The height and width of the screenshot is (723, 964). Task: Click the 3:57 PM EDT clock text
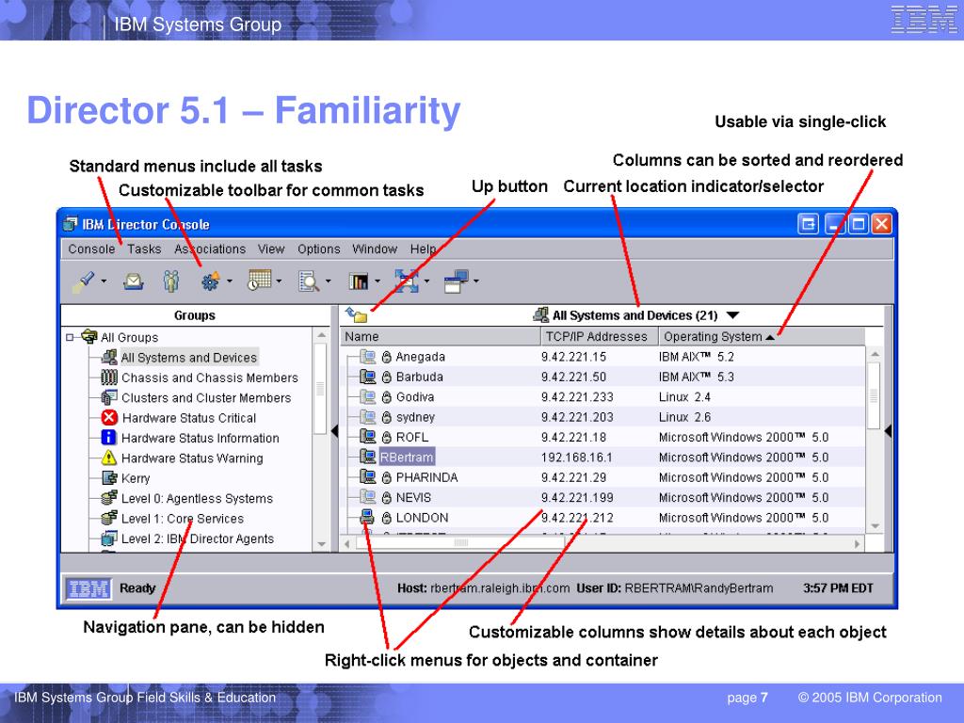point(838,588)
